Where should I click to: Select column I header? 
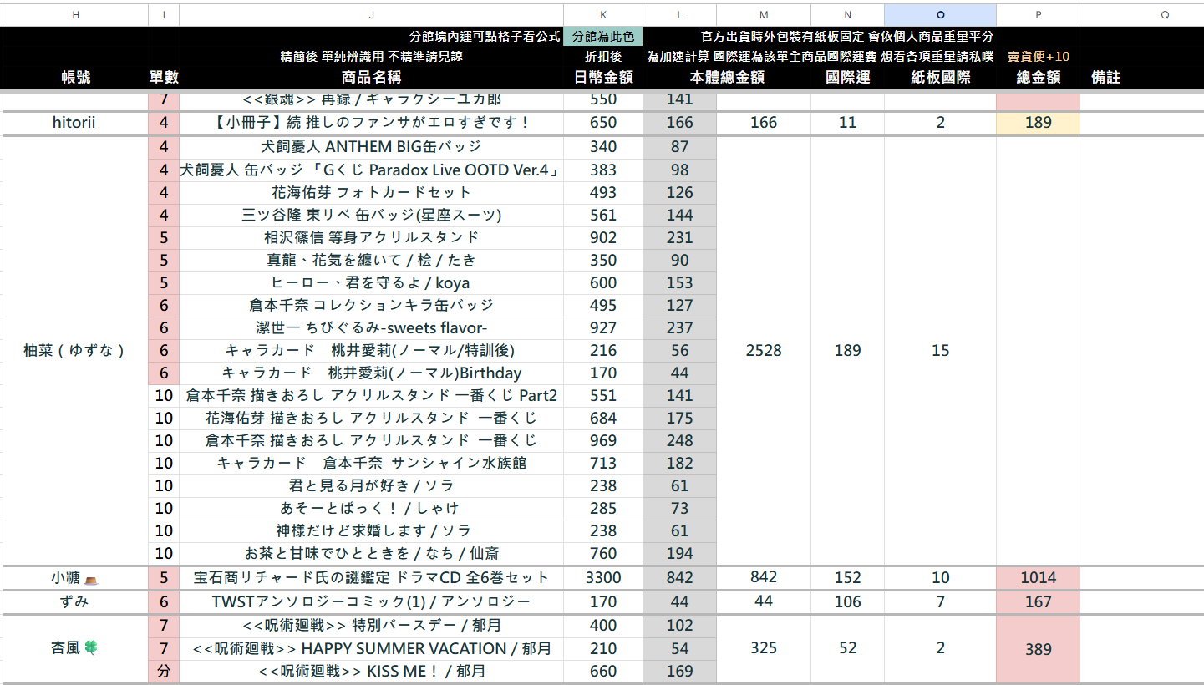point(164,15)
